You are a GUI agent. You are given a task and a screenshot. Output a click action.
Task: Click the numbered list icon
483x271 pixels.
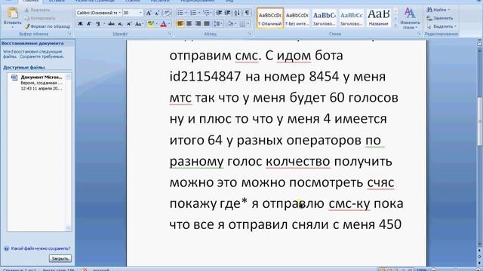pos(193,13)
